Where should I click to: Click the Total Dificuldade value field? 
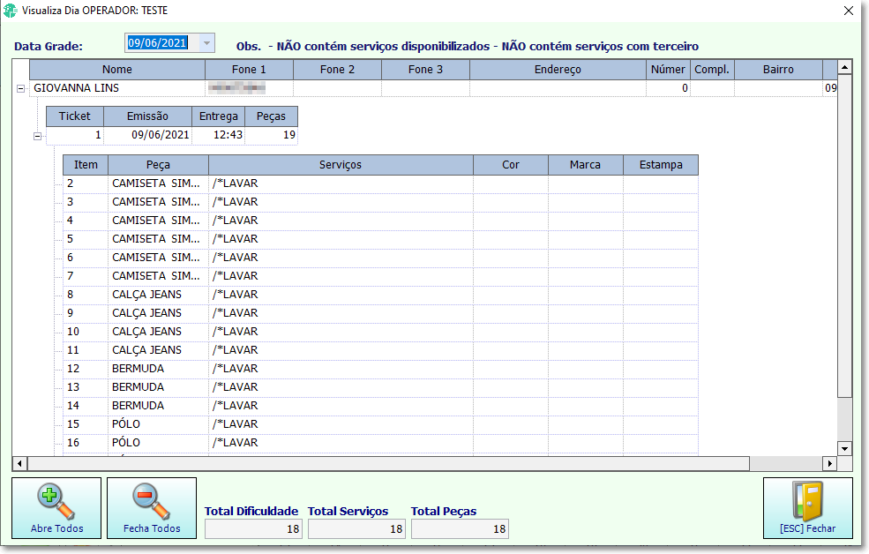pos(252,529)
